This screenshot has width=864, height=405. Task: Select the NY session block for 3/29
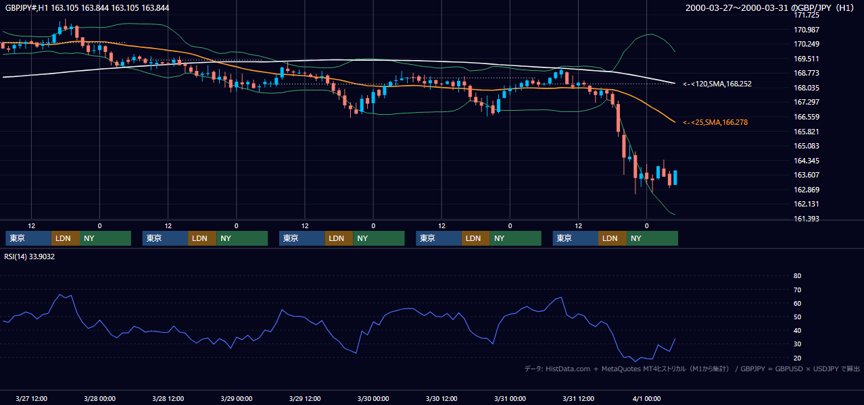pos(379,238)
